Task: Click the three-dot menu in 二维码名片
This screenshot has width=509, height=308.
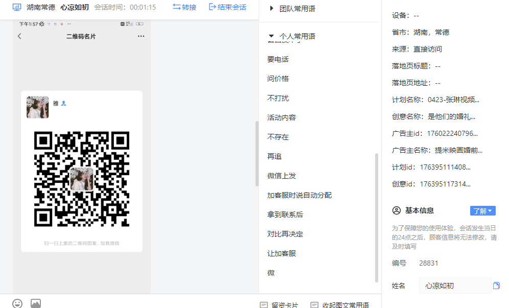Action: click(x=141, y=36)
